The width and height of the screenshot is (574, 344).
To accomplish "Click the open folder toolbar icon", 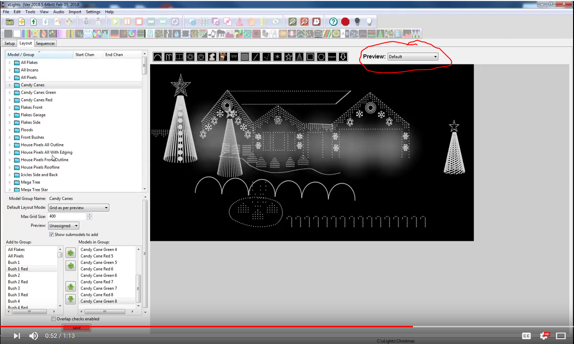I will tap(10, 22).
